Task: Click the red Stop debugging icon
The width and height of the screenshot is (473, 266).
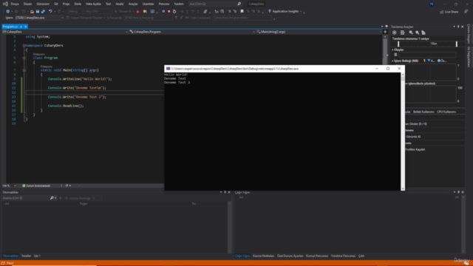Action: pyautogui.click(x=169, y=12)
